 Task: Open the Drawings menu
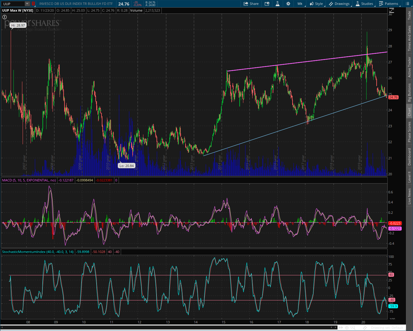click(x=339, y=4)
